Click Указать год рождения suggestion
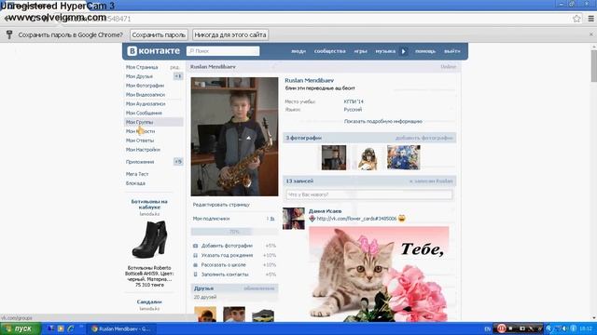 click(227, 255)
